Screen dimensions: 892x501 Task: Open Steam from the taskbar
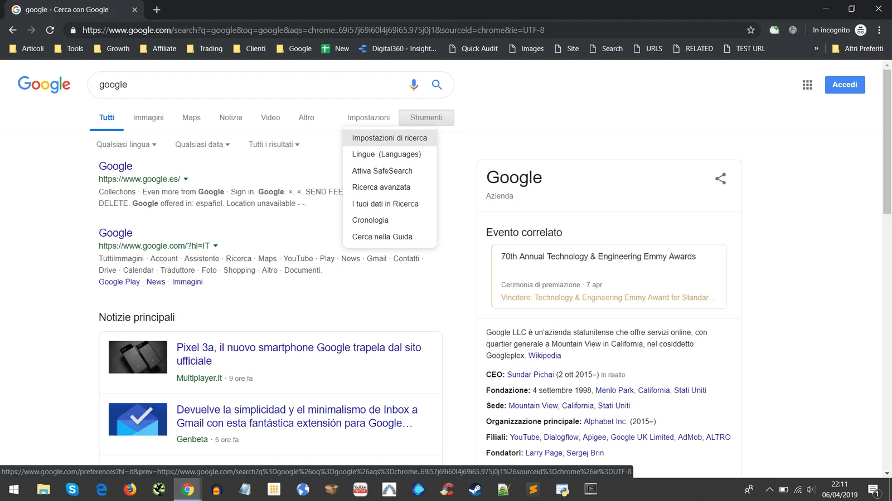click(x=476, y=489)
